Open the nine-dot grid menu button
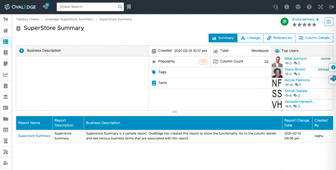Viewport: 336px width, 170px height. [329, 22]
